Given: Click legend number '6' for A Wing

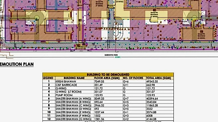Looking at the screenshot, I should coord(49,98).
